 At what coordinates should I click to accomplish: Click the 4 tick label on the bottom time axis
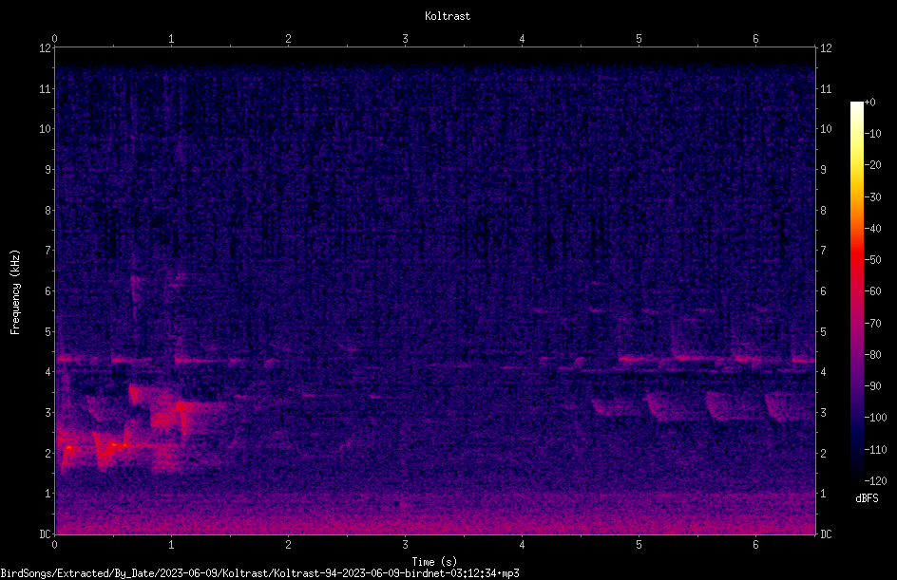pyautogui.click(x=522, y=545)
